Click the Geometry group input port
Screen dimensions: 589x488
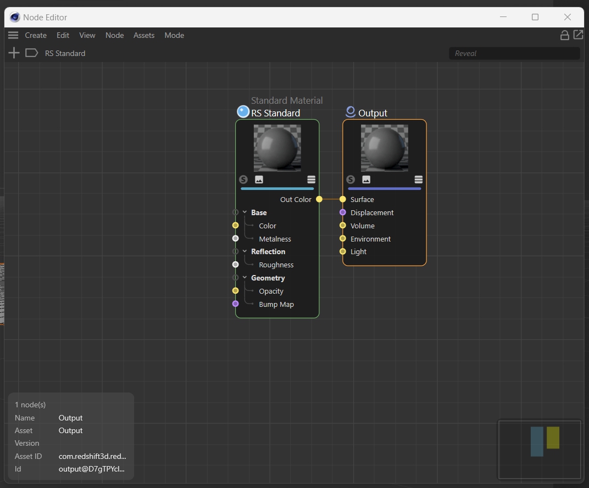tap(236, 278)
